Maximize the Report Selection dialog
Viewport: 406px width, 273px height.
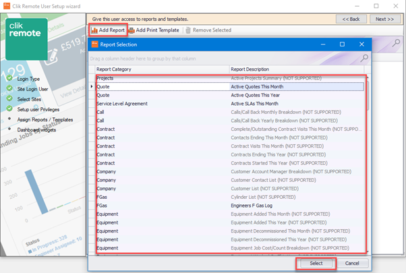(342, 44)
